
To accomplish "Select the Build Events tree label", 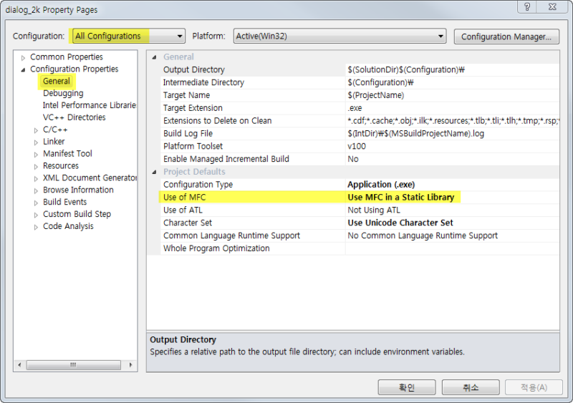I will pyautogui.click(x=64, y=202).
